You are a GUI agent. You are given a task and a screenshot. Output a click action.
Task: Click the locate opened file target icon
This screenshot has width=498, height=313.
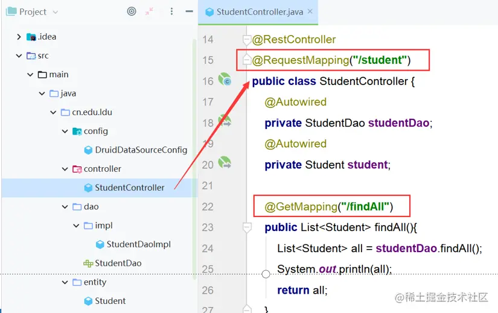click(x=132, y=11)
